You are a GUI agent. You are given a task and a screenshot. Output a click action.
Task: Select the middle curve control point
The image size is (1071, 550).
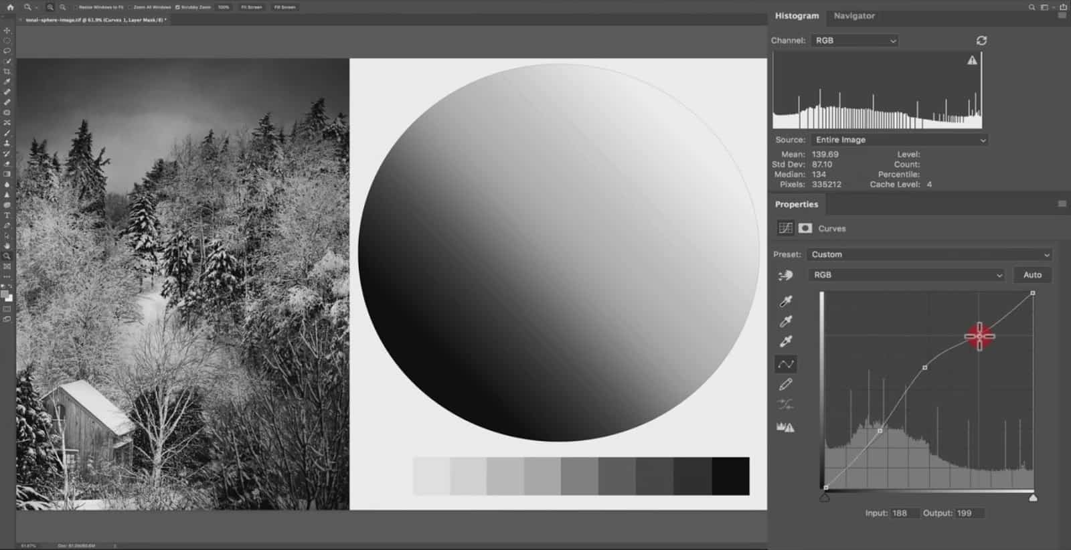(925, 367)
